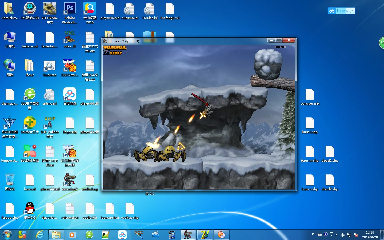Select the liega.shp file

(70, 125)
